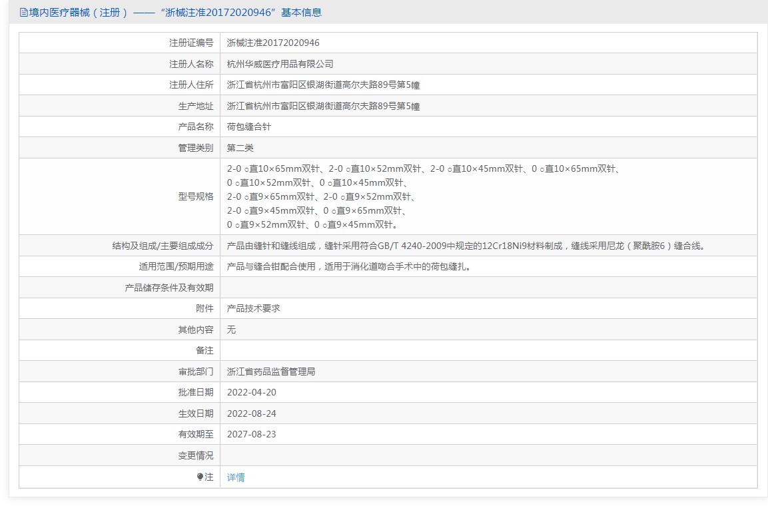Click the 有效期至 label

point(196,435)
